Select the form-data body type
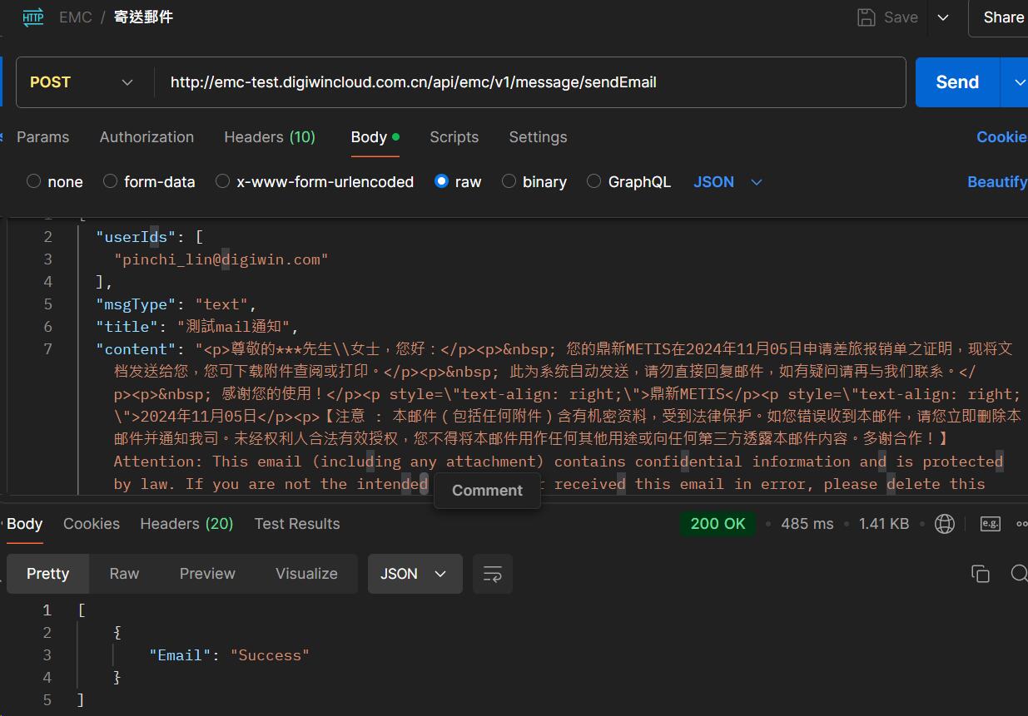 [149, 181]
